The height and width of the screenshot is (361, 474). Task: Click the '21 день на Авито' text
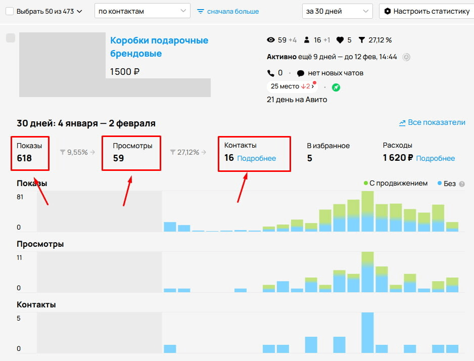[x=297, y=100]
